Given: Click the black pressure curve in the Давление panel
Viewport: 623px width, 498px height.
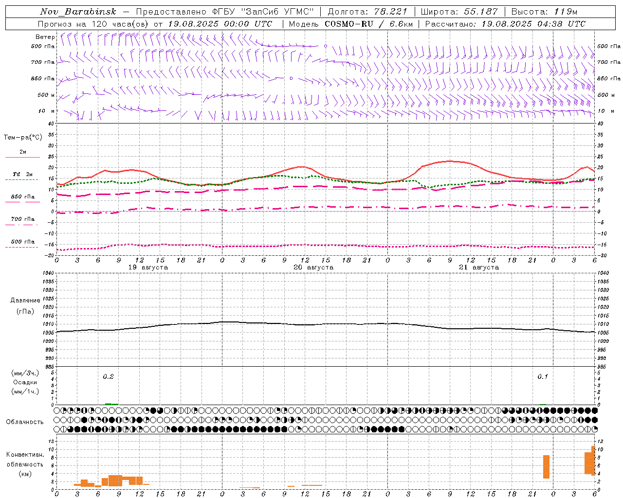Looking at the screenshot, I should coord(325,324).
